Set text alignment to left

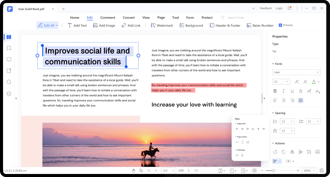click(275, 101)
